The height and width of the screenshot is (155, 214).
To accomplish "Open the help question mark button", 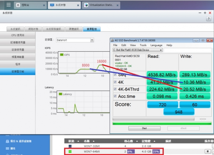I will click(x=209, y=19).
